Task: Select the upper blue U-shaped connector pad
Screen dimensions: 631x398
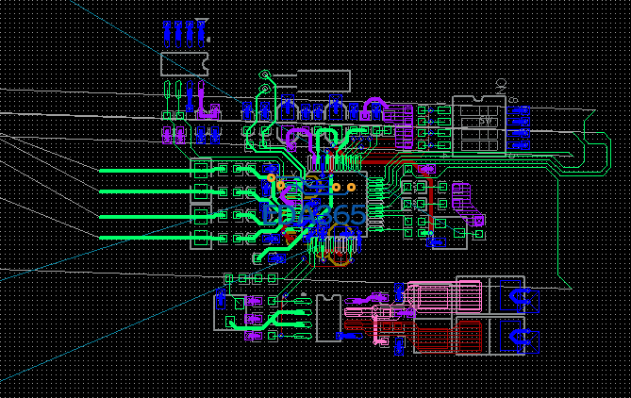Action: point(521,296)
